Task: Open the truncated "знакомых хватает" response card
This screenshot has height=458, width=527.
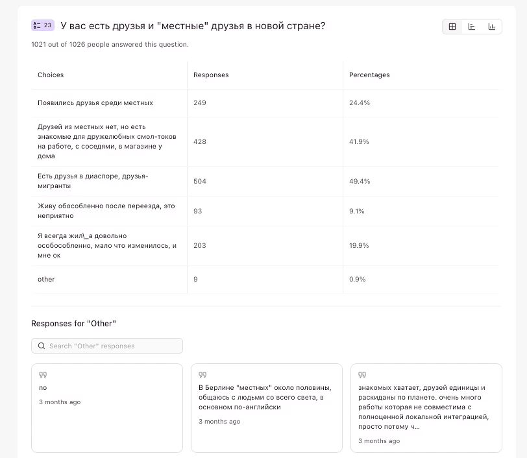Action: pos(426,409)
